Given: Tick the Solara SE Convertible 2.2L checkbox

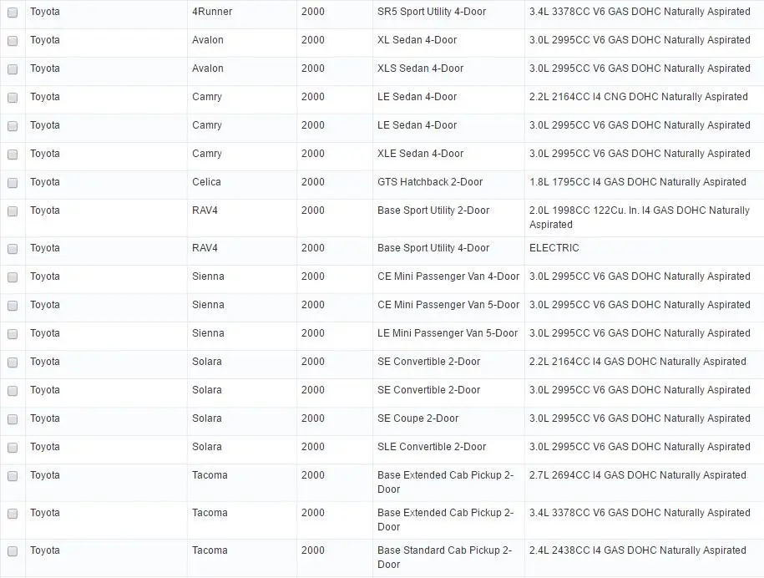Looking at the screenshot, I should point(13,363).
